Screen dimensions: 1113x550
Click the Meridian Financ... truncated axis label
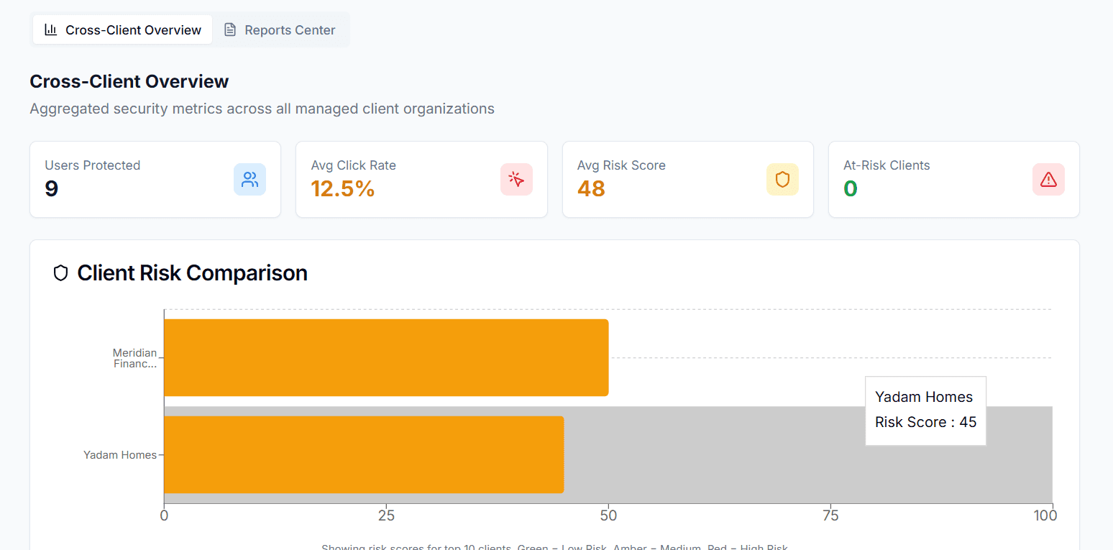pyautogui.click(x=135, y=357)
